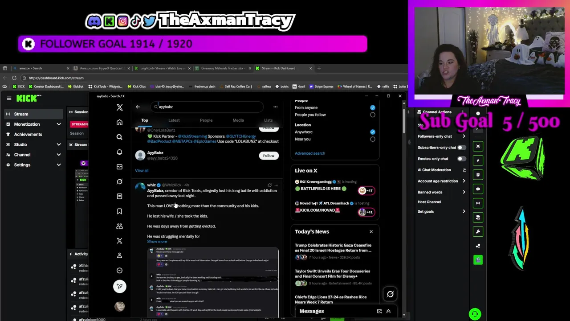Screen dimensions: 570x321
Task: Go back with the arrow beside search box
Action: 138,107
